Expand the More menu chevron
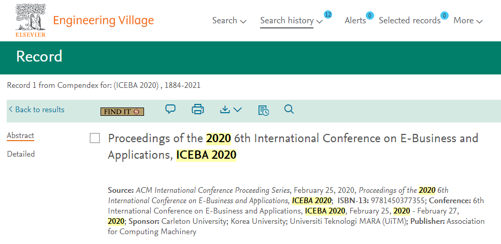The image size is (501, 244). point(479,21)
